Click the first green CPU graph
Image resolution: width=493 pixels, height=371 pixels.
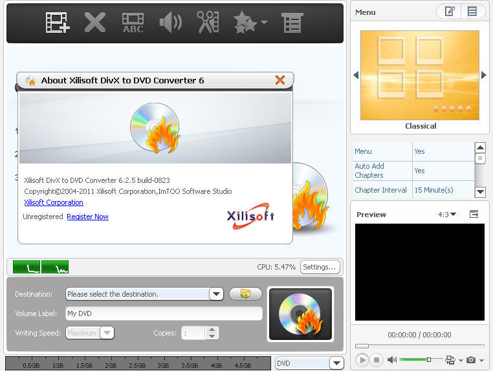[x=27, y=267]
